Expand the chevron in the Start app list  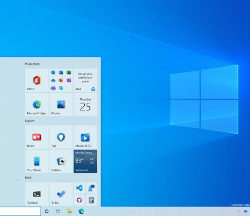18,180
